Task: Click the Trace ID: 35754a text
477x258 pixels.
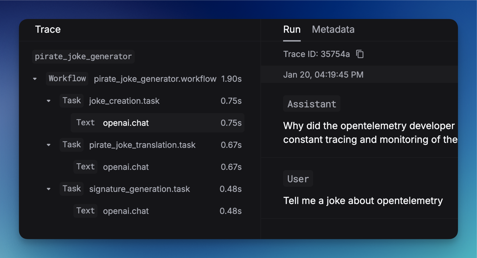Action: pos(316,54)
